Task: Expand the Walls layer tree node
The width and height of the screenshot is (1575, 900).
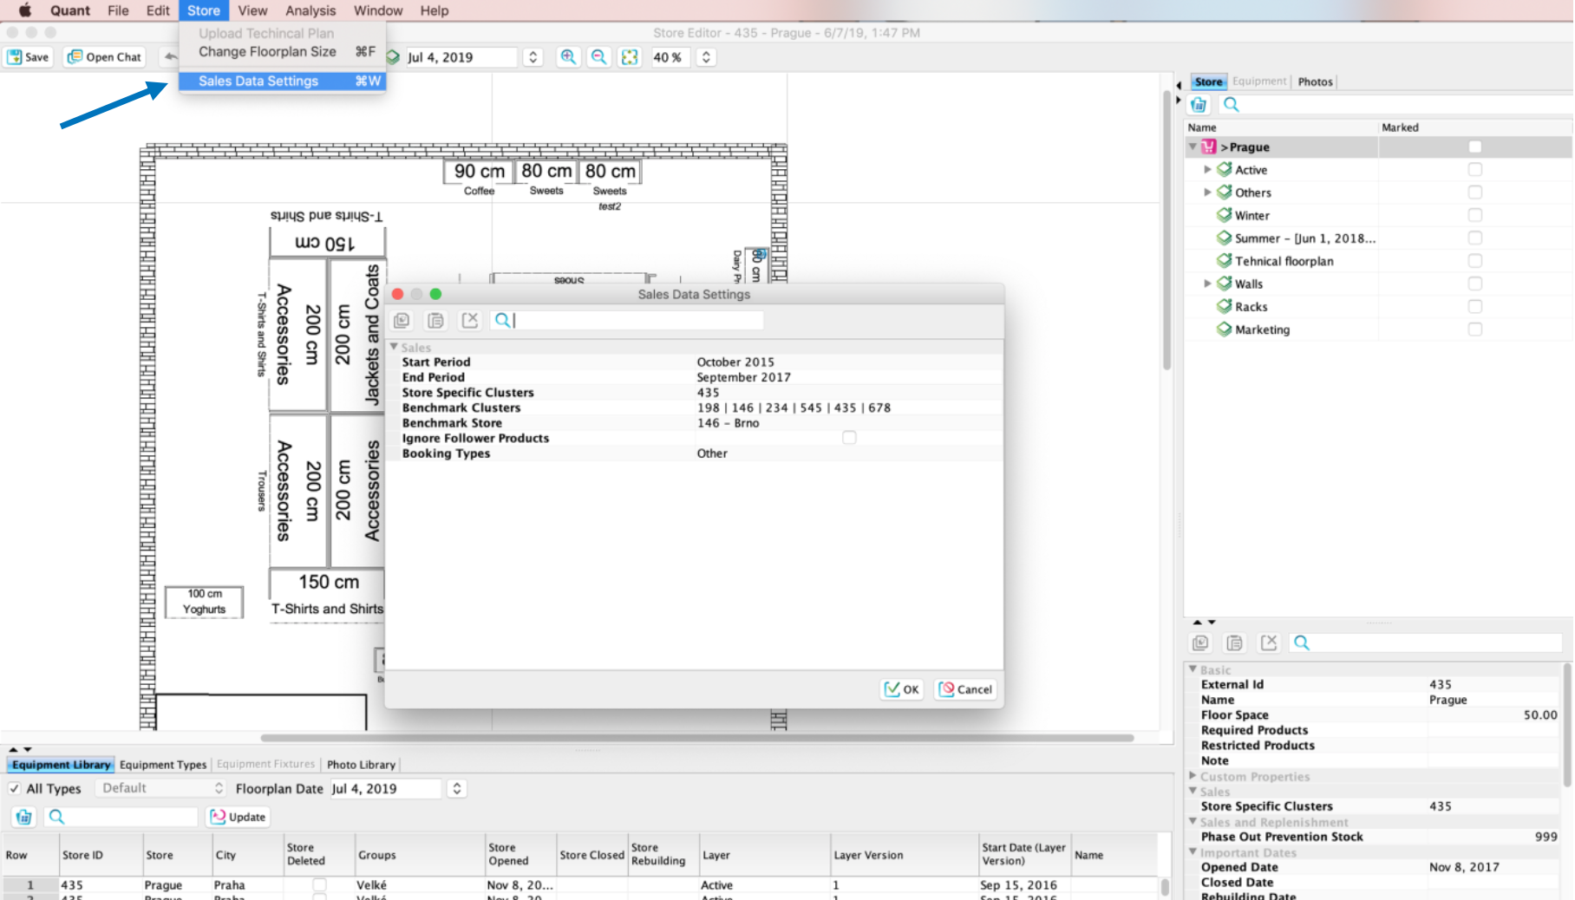Action: click(x=1207, y=284)
